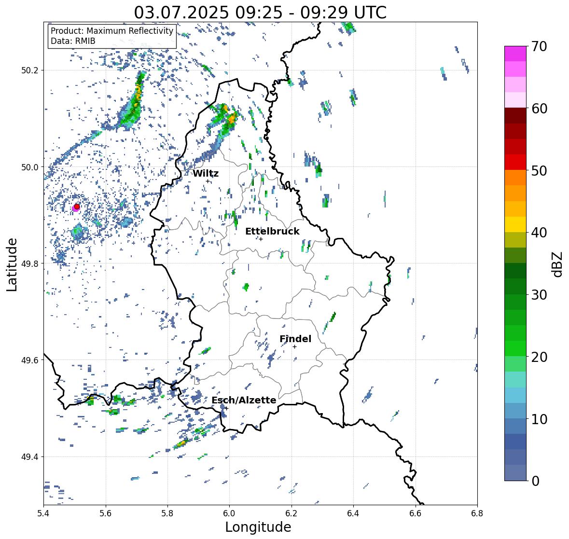
Task: Click the colorbar value 40
Action: (x=539, y=233)
